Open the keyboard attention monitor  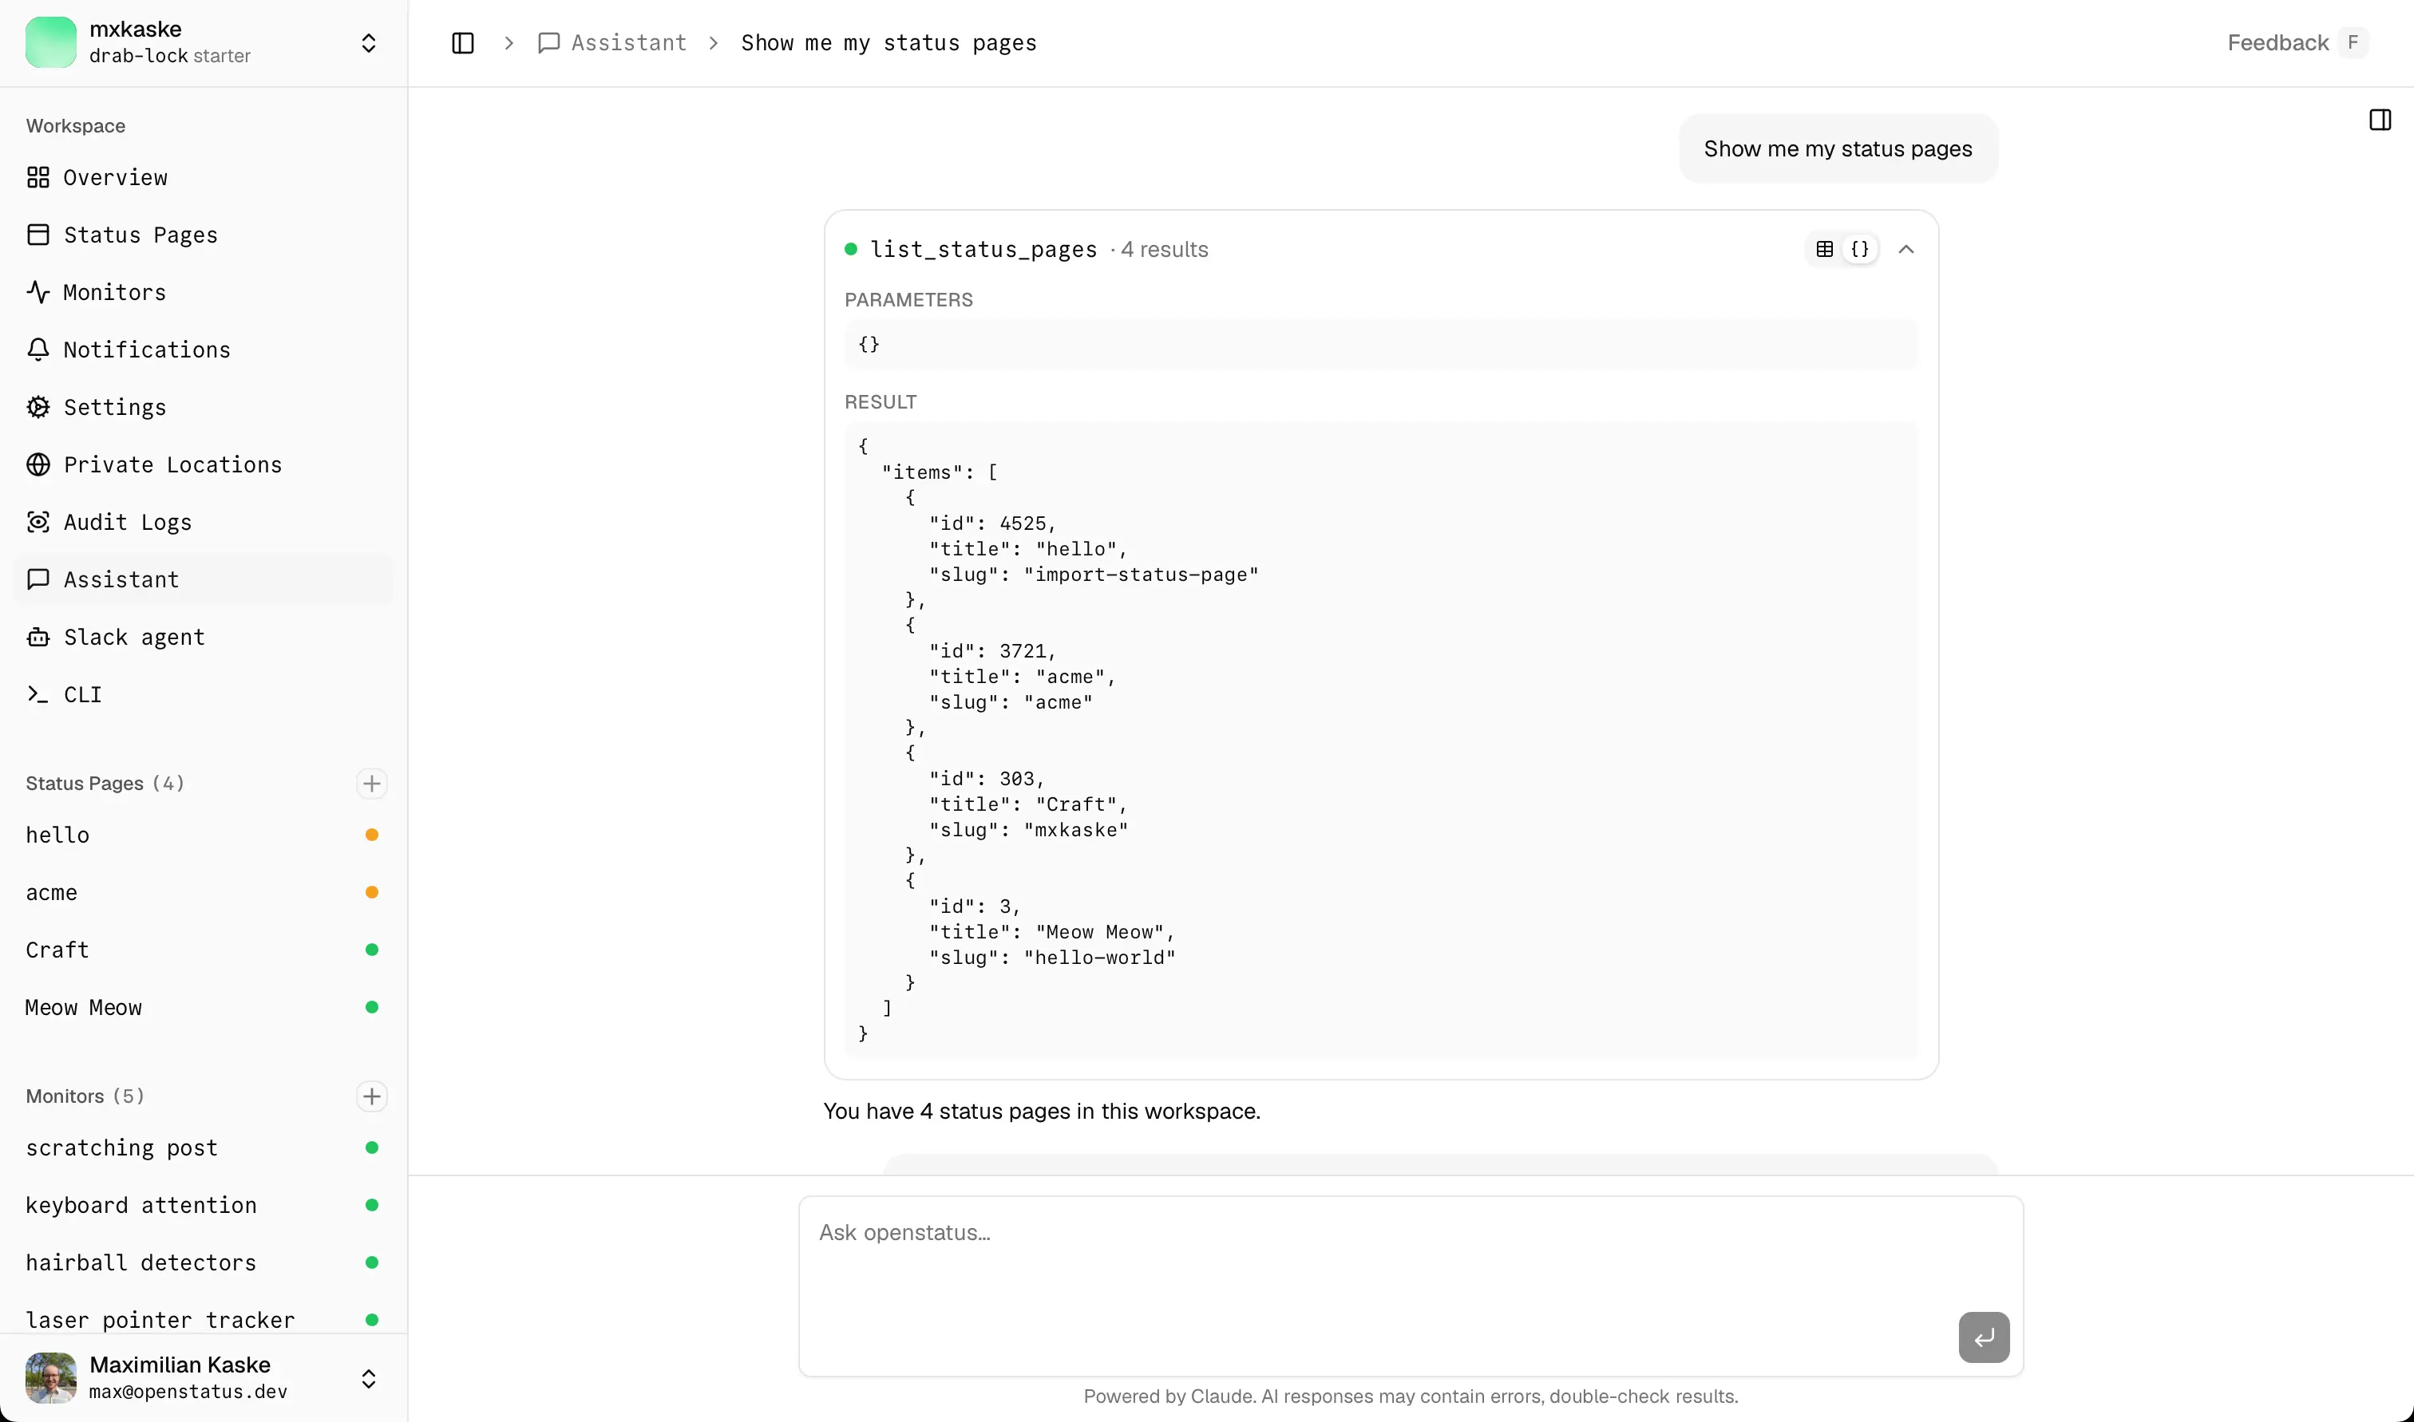click(204, 1206)
